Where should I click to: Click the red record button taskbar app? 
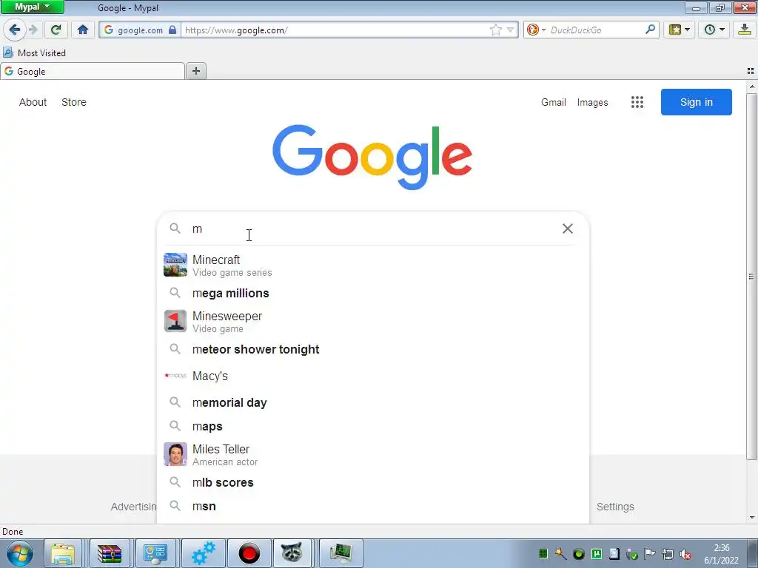tap(249, 553)
